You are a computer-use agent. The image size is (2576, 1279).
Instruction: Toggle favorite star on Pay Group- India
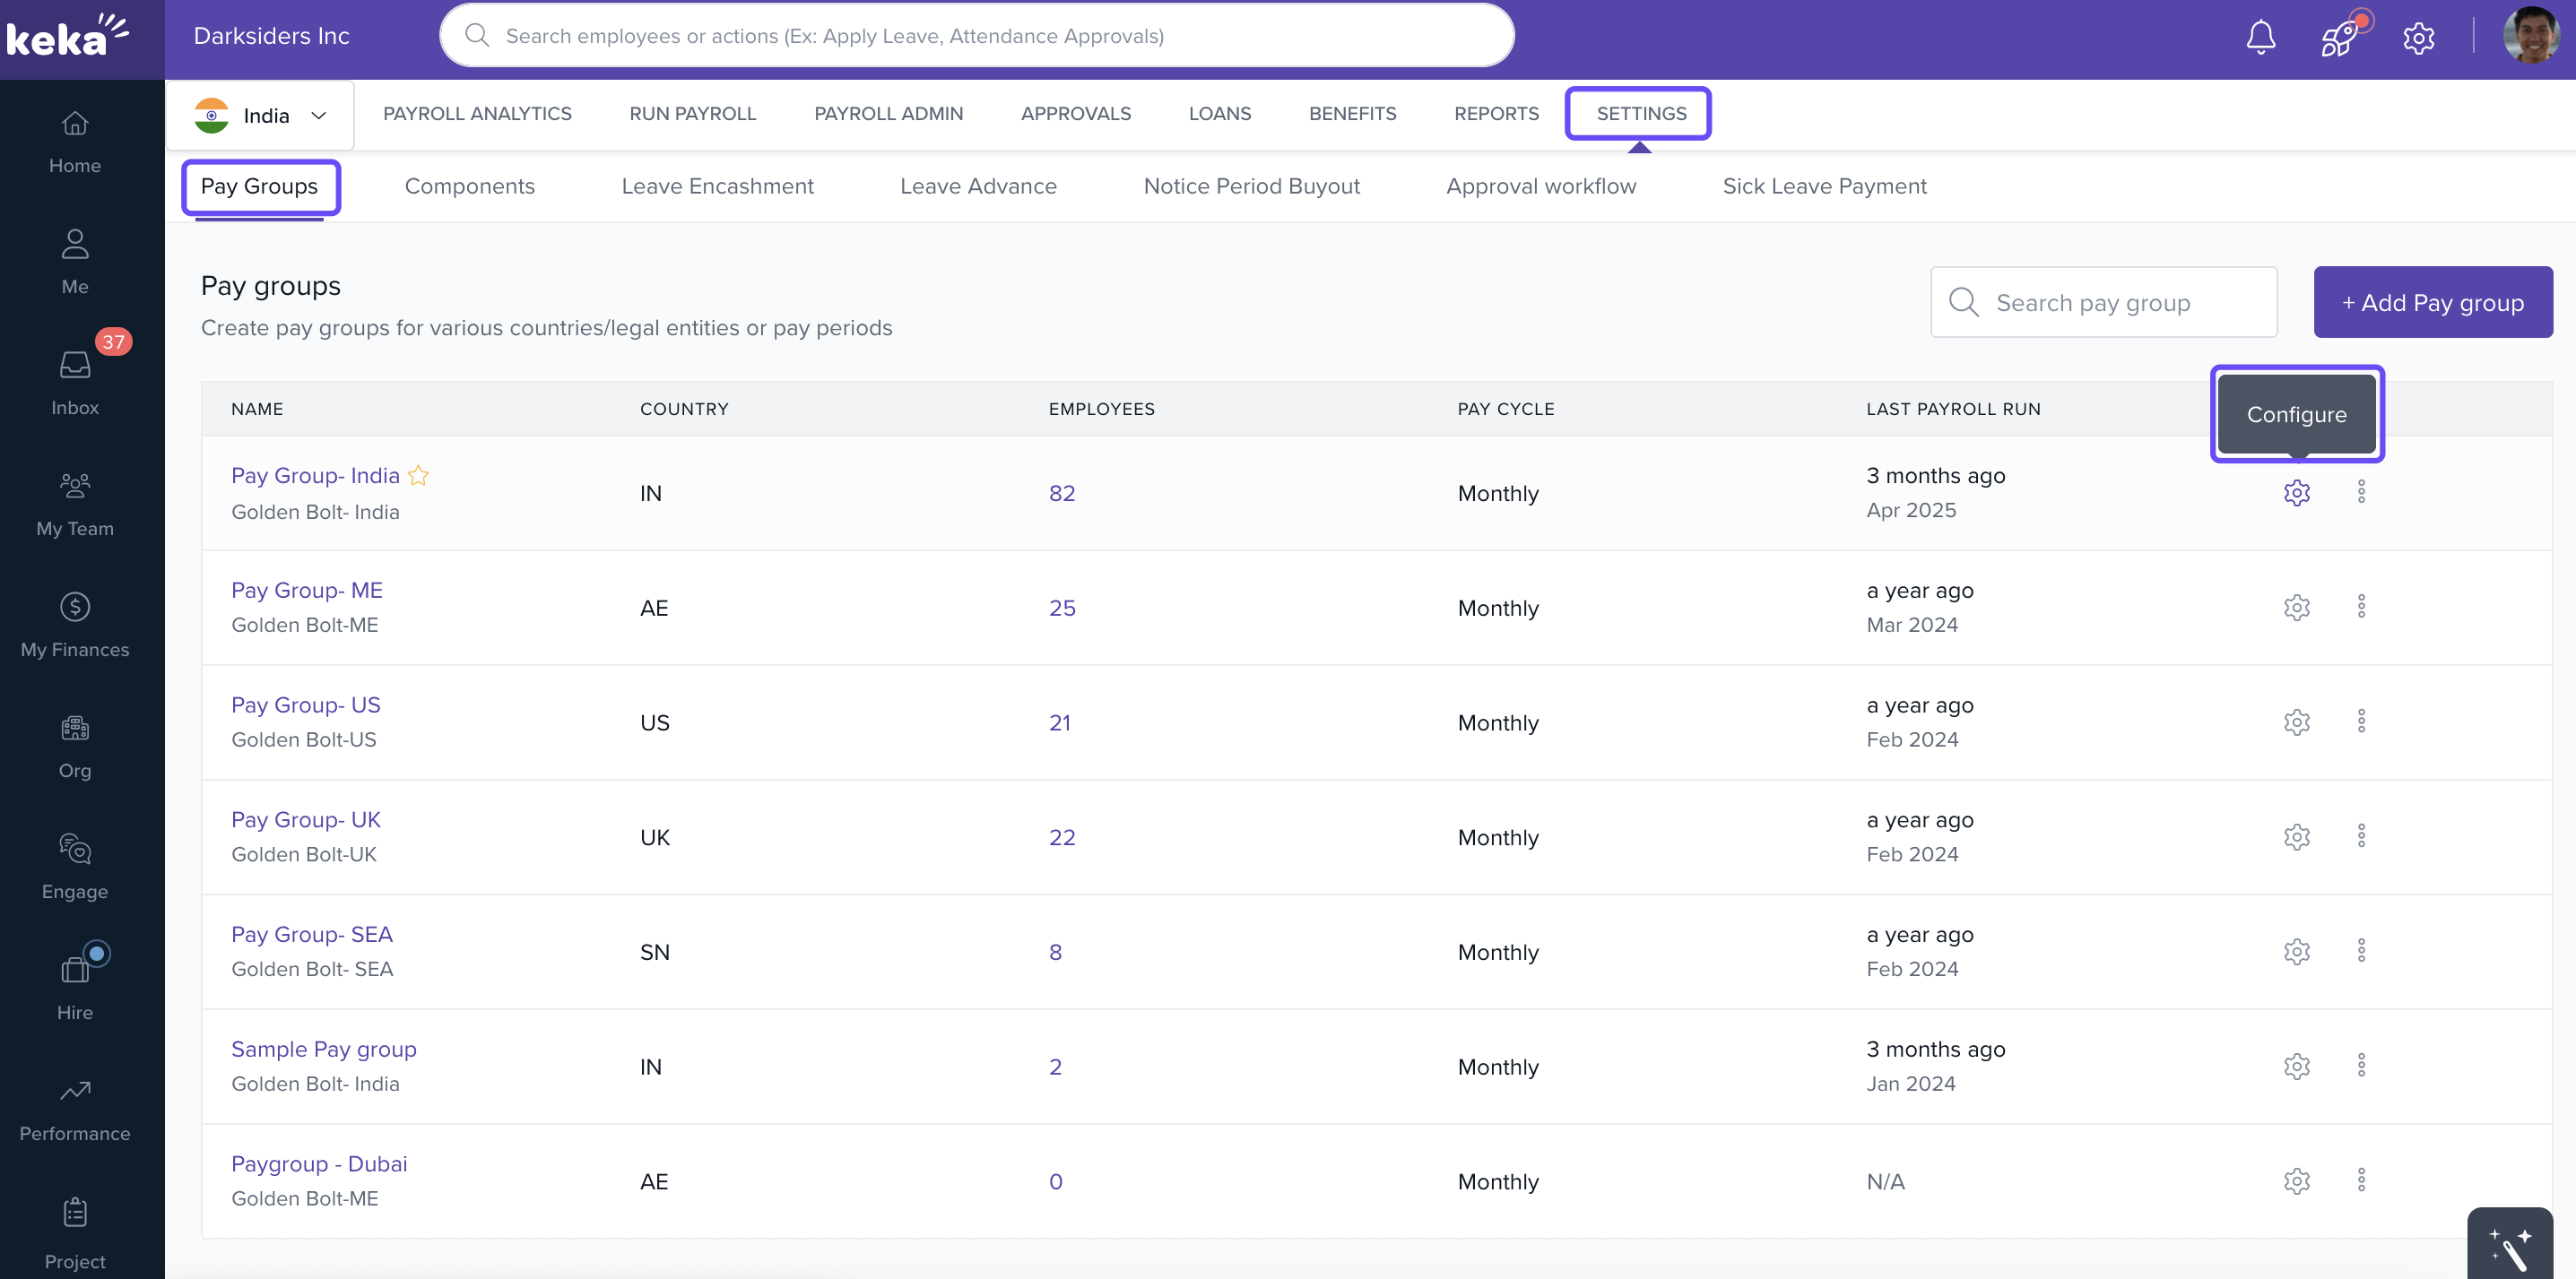[418, 476]
